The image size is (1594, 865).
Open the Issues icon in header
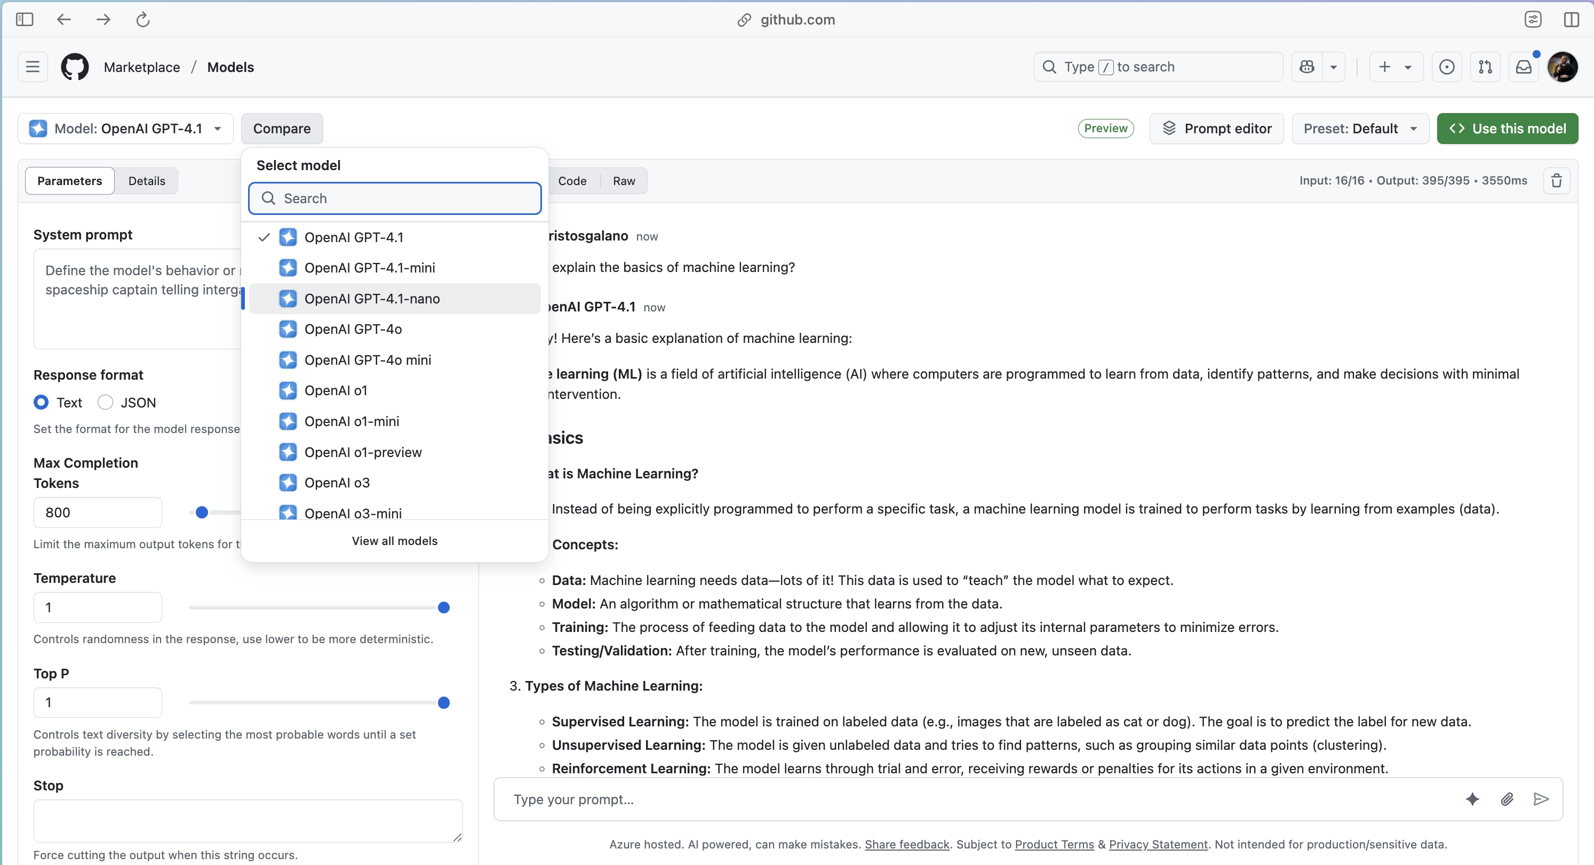point(1447,67)
